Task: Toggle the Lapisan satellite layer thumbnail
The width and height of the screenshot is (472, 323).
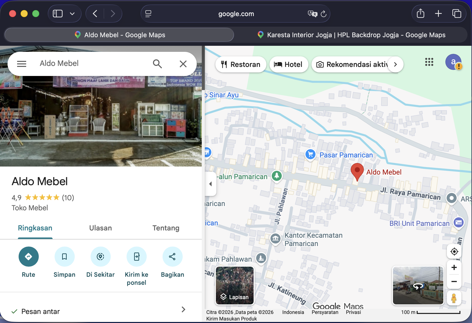Action: click(235, 286)
